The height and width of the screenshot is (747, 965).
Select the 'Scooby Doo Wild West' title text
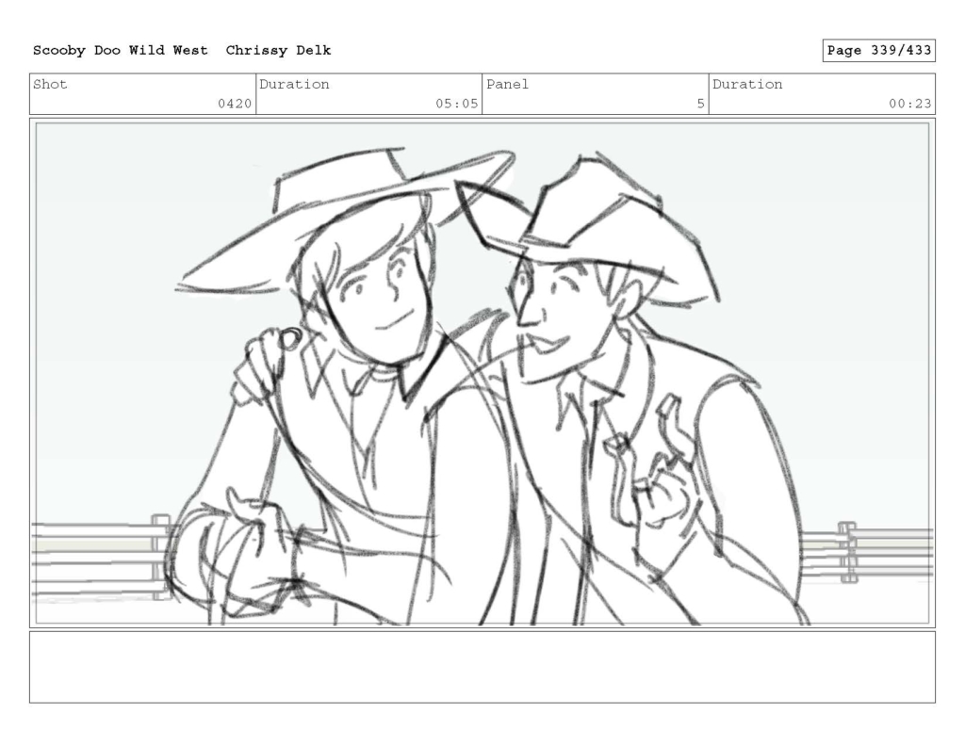tap(120, 51)
